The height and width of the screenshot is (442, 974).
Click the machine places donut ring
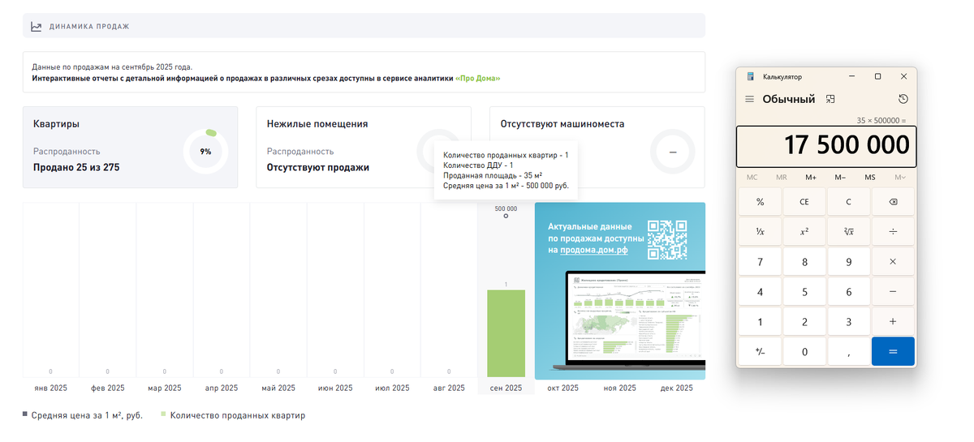coord(673,152)
